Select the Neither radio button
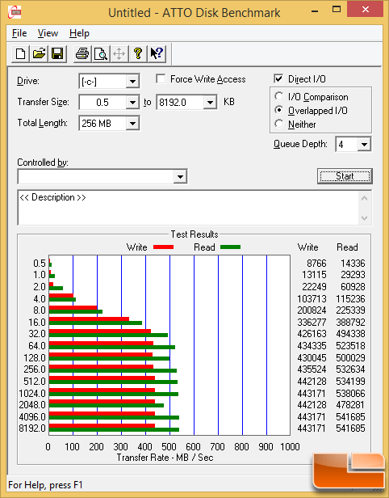Screen dimensions: 389x498 279,124
